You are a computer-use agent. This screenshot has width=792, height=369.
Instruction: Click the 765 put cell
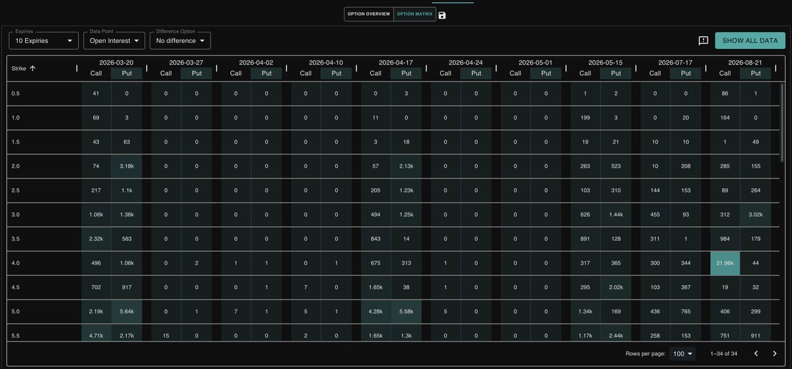point(686,311)
